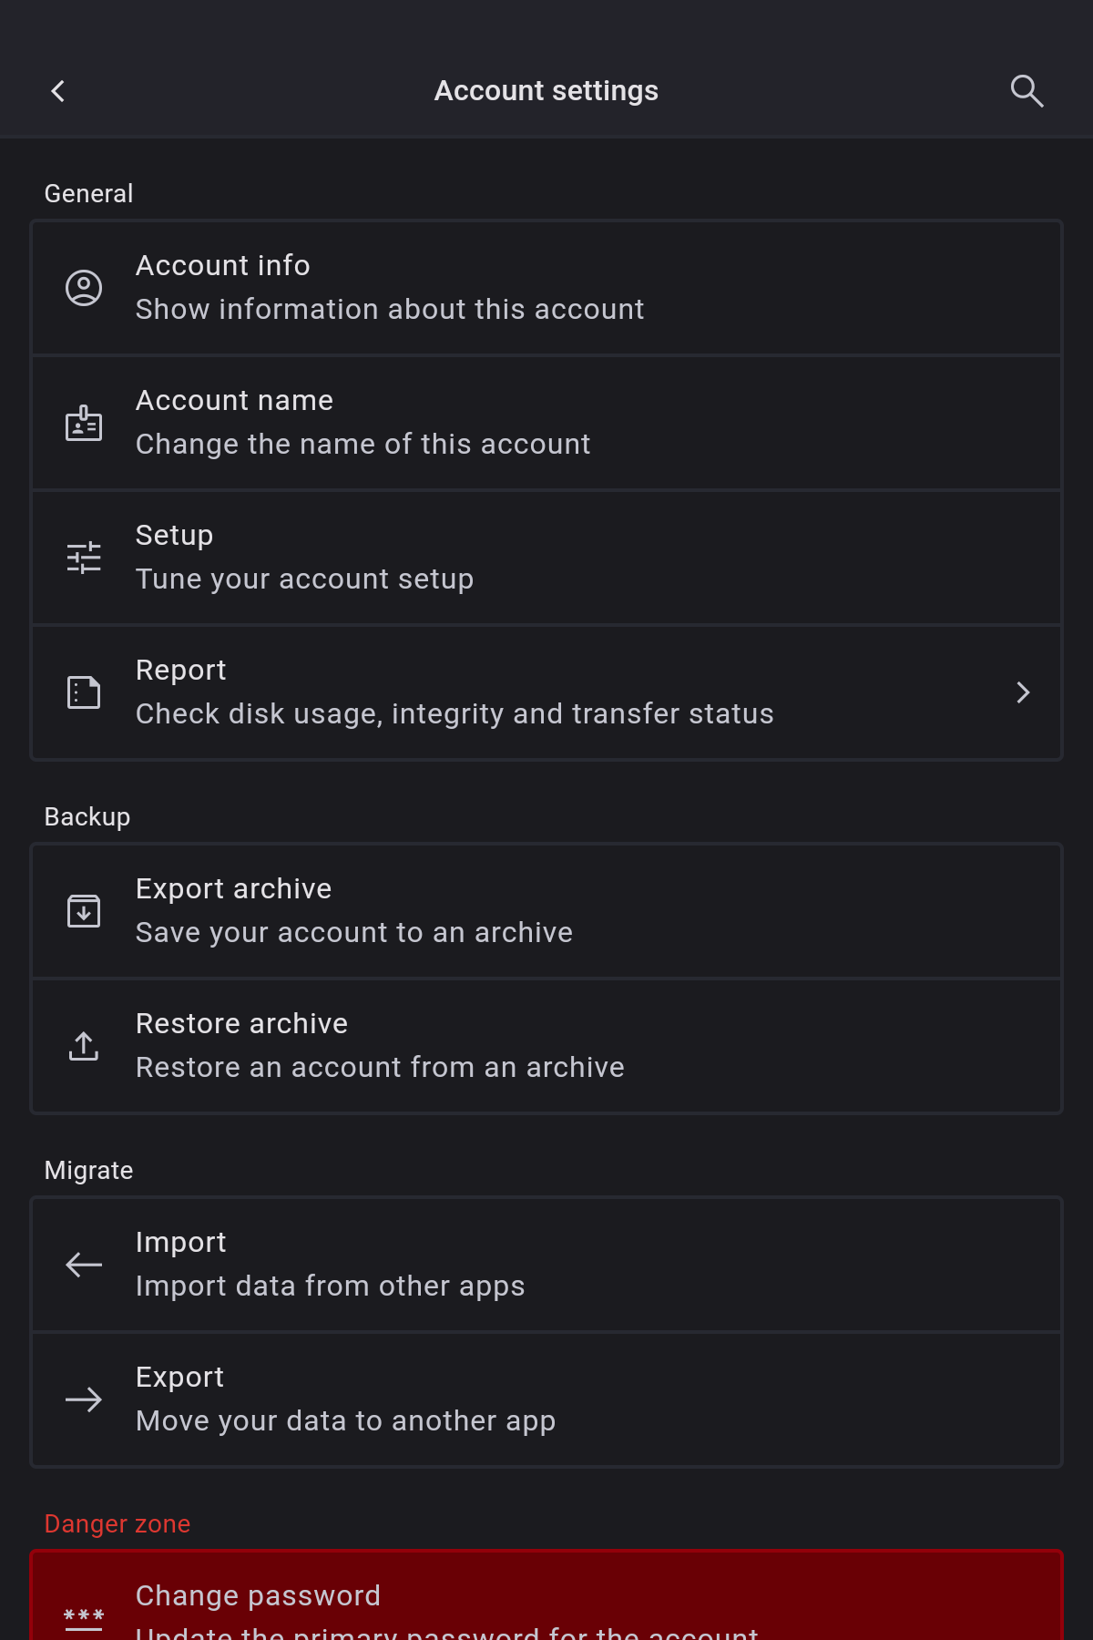Click the Export archive download icon

coord(84,911)
